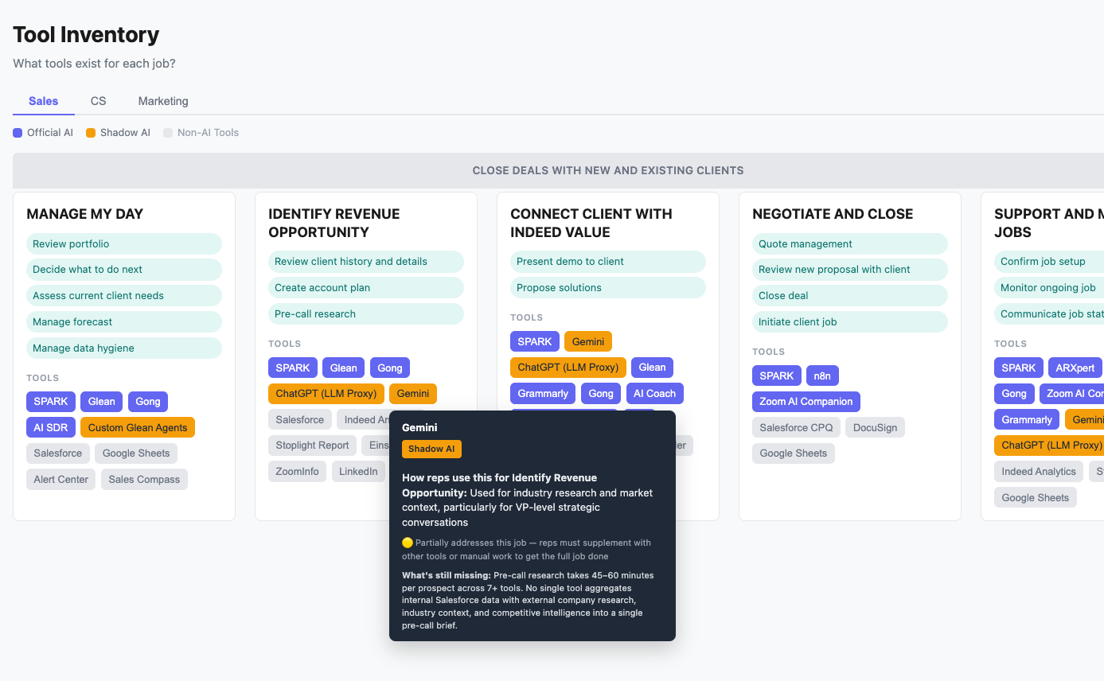Select the Manage data hygiene pill
Image resolution: width=1104 pixels, height=681 pixels.
coord(124,348)
